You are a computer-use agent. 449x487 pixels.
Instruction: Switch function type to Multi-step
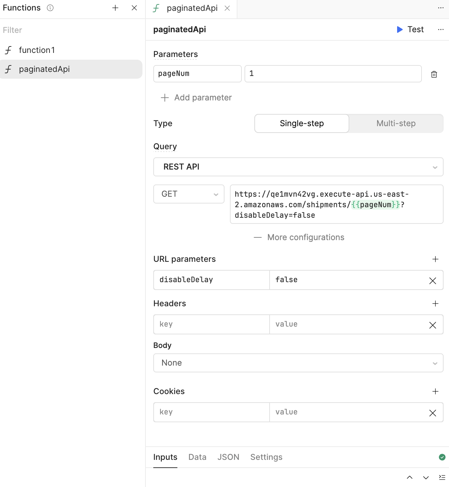tap(396, 123)
